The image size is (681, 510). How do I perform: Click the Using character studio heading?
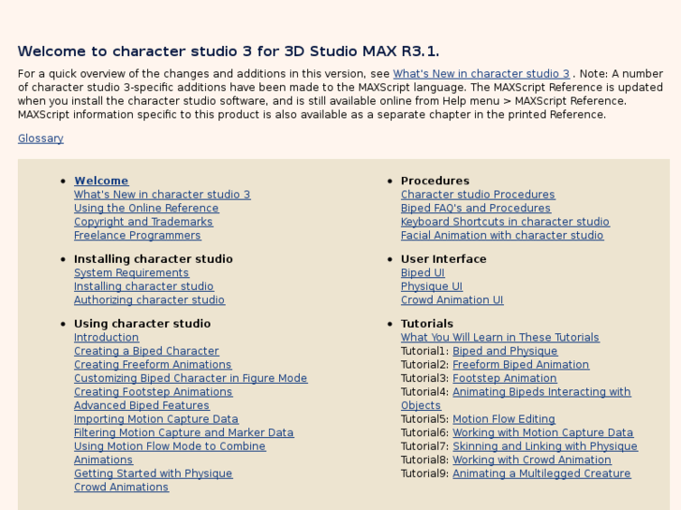click(x=142, y=324)
